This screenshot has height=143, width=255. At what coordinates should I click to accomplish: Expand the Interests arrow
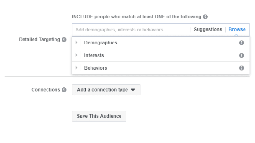(x=76, y=55)
